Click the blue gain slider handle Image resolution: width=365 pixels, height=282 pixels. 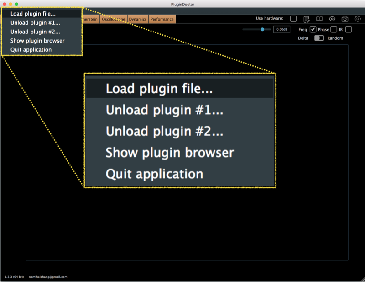point(262,29)
